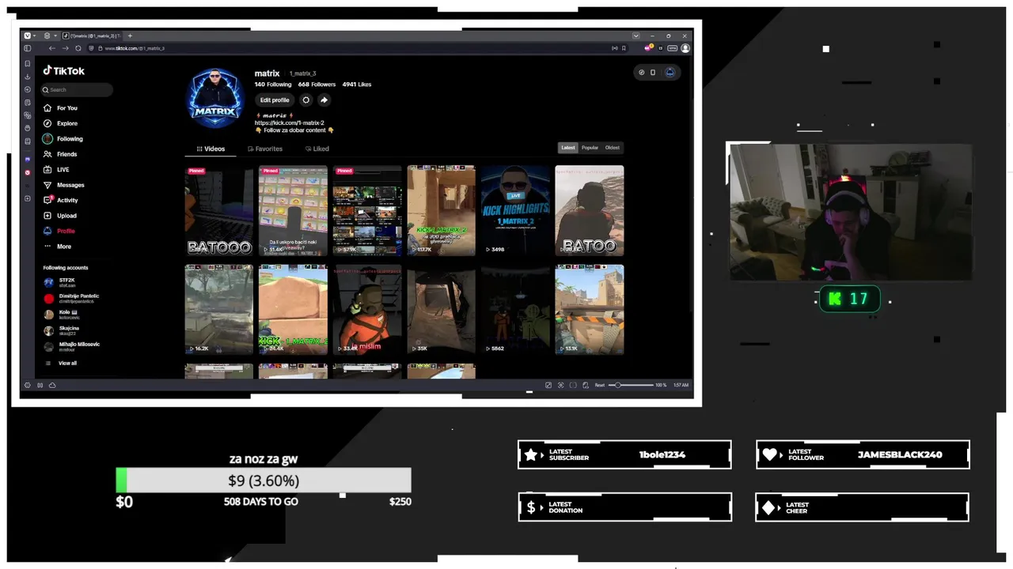Open Kolo following account
The width and height of the screenshot is (1013, 569).
pos(62,314)
